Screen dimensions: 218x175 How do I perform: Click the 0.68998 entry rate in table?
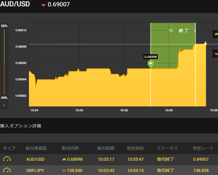click(x=75, y=159)
